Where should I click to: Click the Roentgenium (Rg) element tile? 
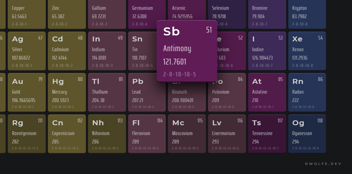27,134
